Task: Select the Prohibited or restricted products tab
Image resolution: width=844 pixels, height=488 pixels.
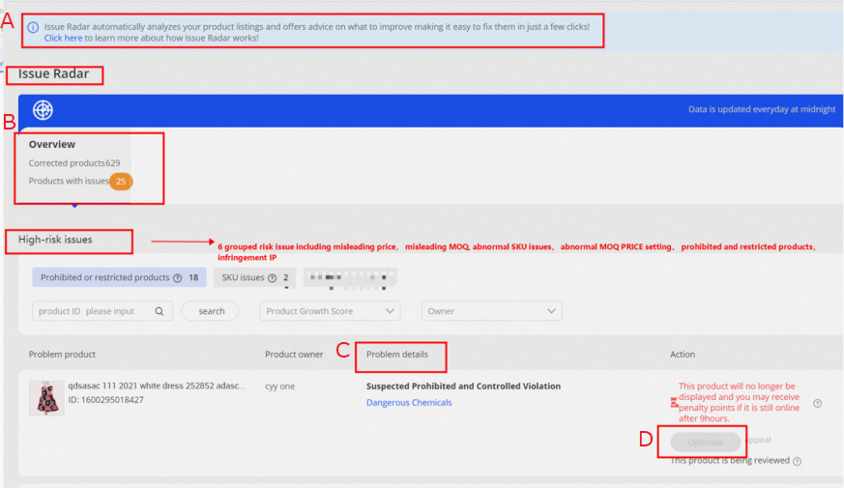Action: (x=119, y=278)
